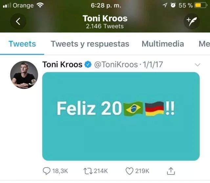
Task: Tap the 1/1/17 tweet date
Action: (x=152, y=64)
